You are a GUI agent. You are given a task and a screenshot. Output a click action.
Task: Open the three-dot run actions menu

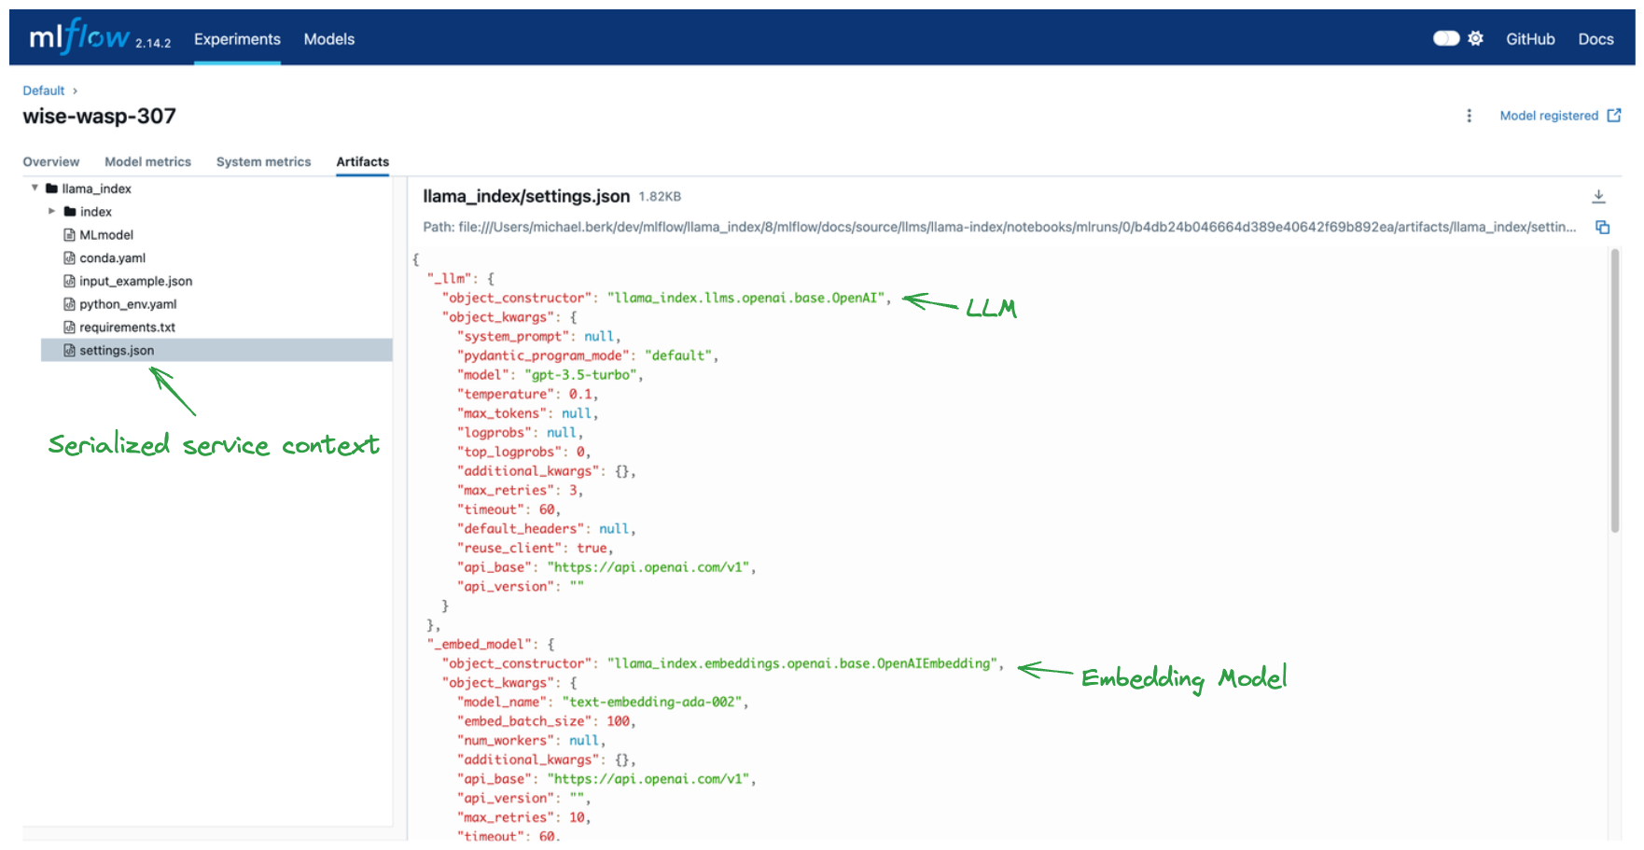tap(1470, 116)
